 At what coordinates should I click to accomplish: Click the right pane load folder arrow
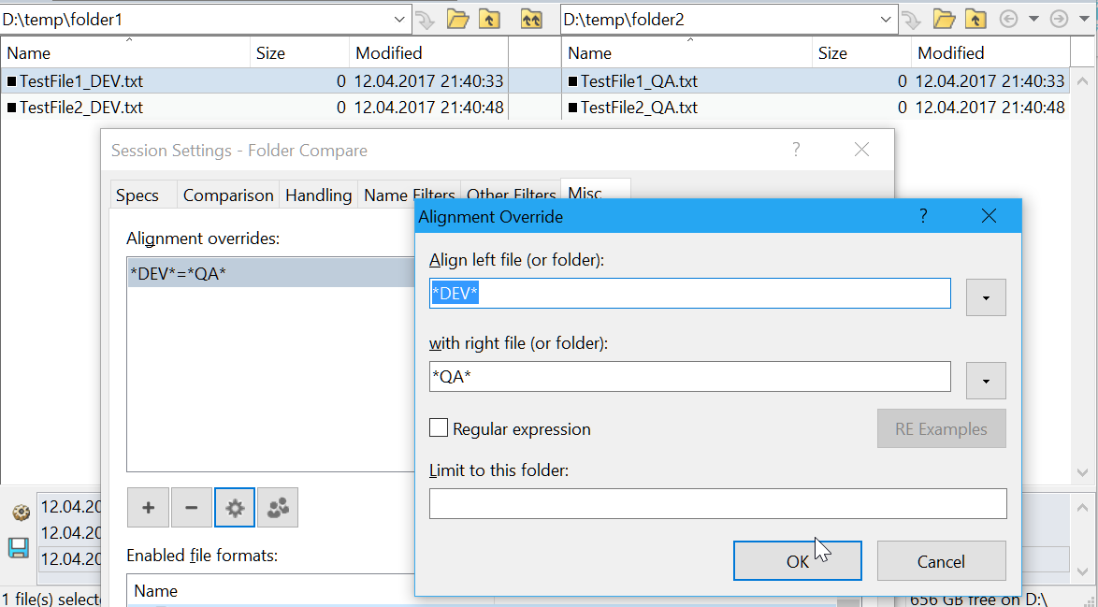[x=911, y=20]
